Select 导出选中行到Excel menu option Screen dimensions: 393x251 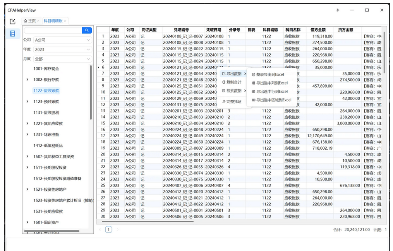272,92
